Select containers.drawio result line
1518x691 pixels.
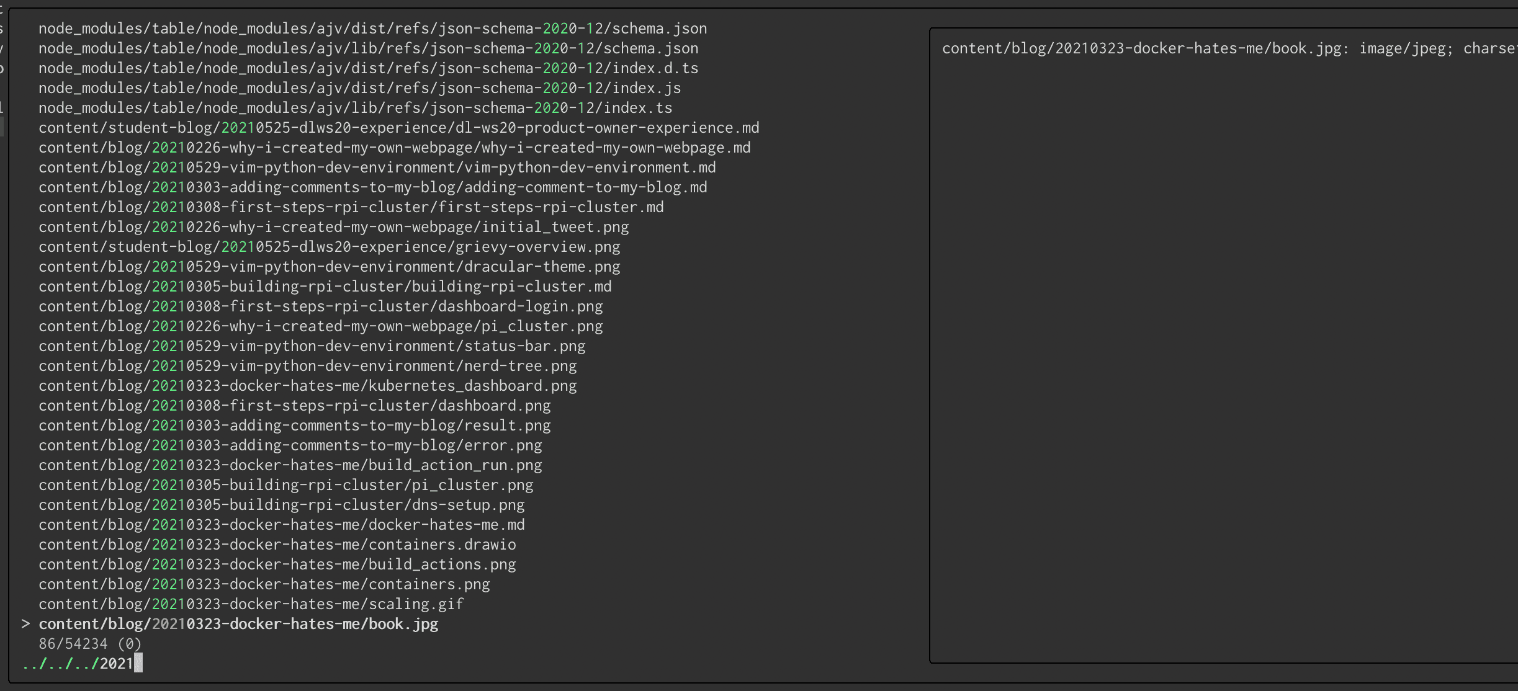coord(277,545)
